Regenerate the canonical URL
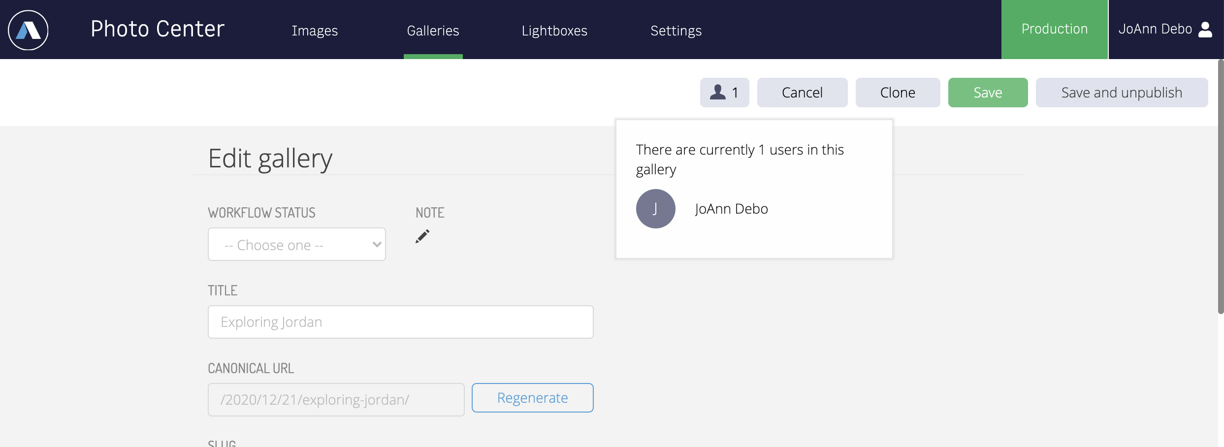 (533, 398)
